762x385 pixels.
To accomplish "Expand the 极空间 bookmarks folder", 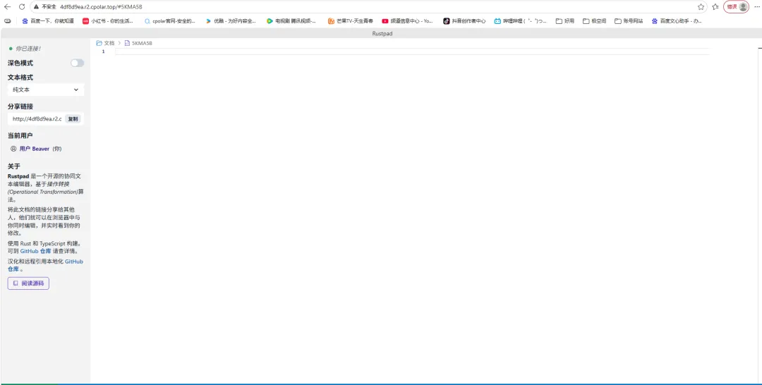I will 594,21.
